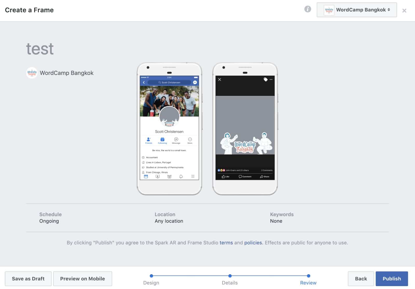Click the WordCamp Bangkok logo in page selector
Screen dimensions: 415x289
[x=329, y=10]
